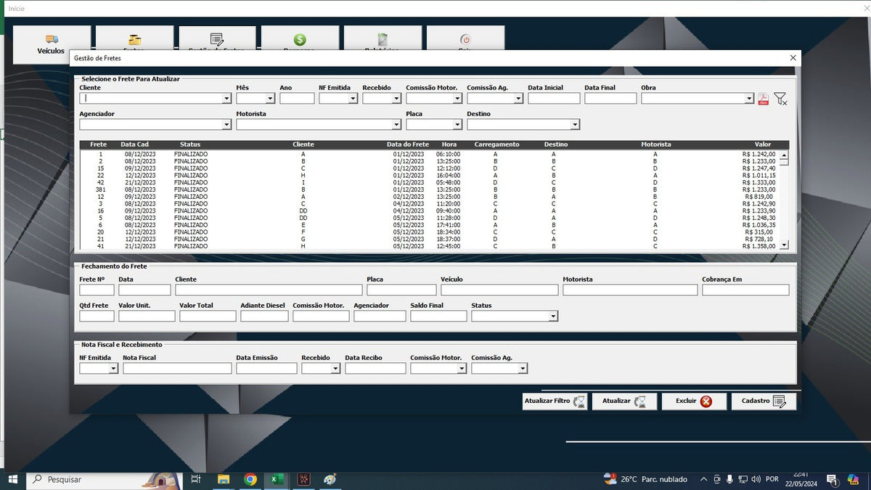Click the Gestão de Fretes document icon
The height and width of the screenshot is (490, 871).
click(216, 40)
